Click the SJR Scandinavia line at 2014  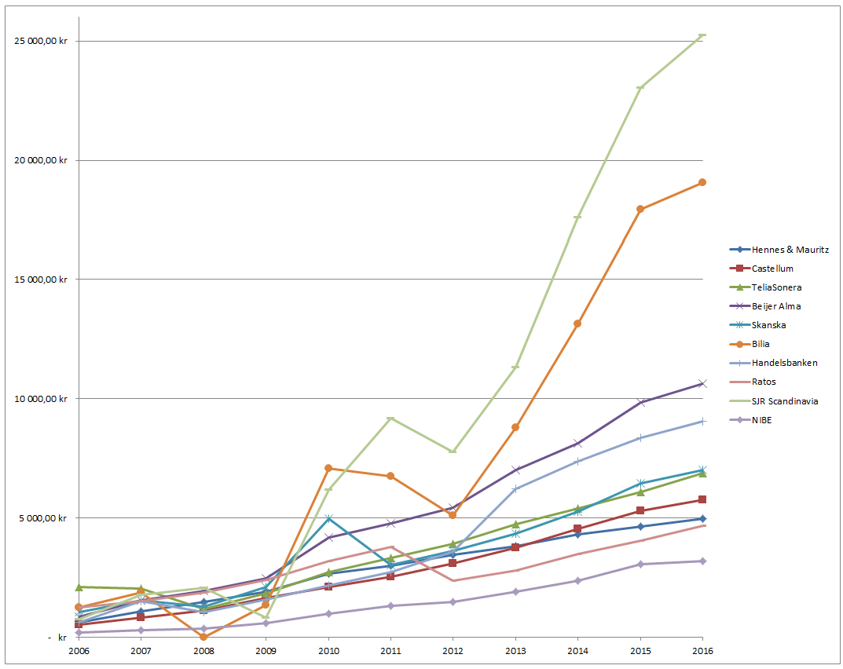pos(577,217)
